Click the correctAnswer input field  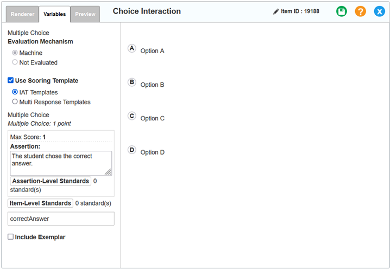61,219
